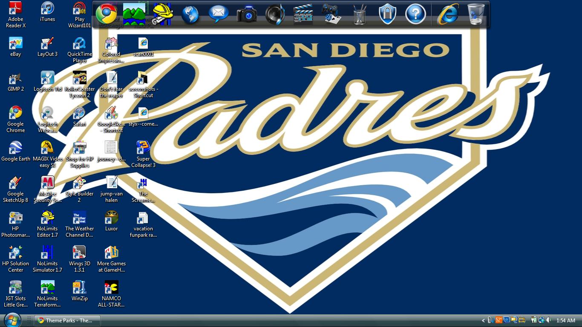Select the Colored Impressions desktop icon
This screenshot has height=327, width=582.
pyautogui.click(x=111, y=50)
